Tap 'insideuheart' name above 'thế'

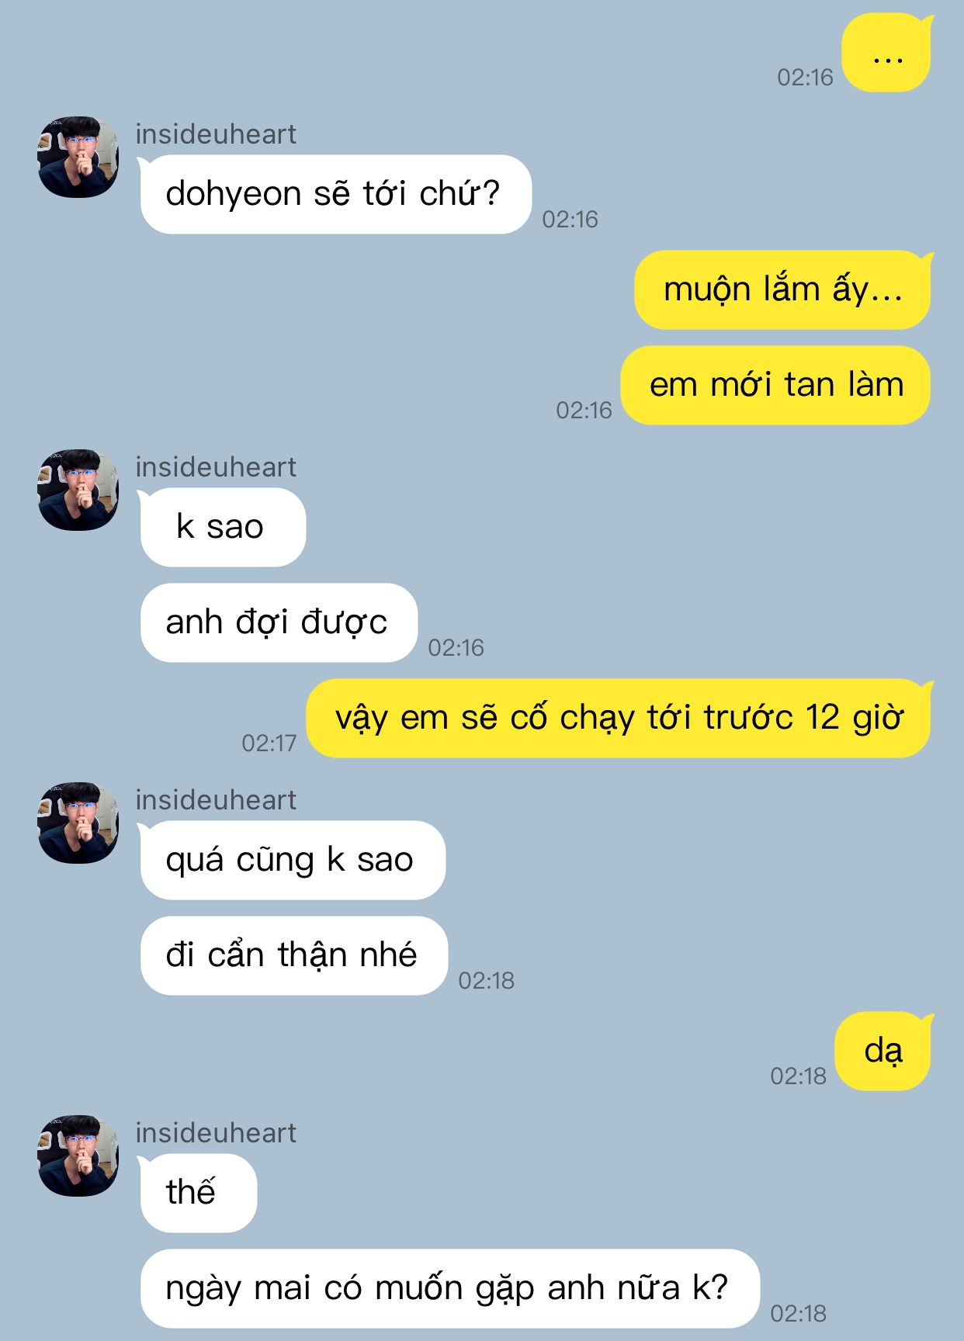(x=216, y=1133)
